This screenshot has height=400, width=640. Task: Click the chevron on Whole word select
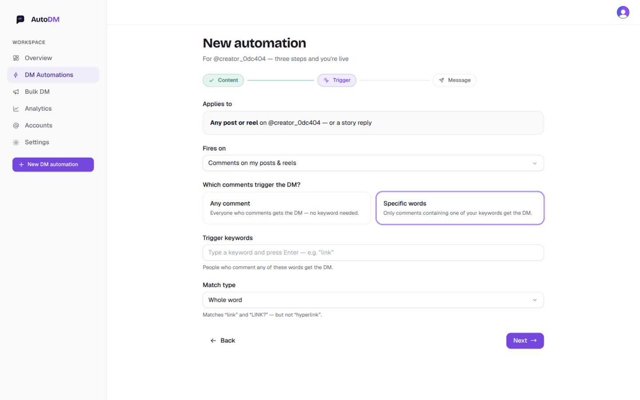[x=535, y=300]
